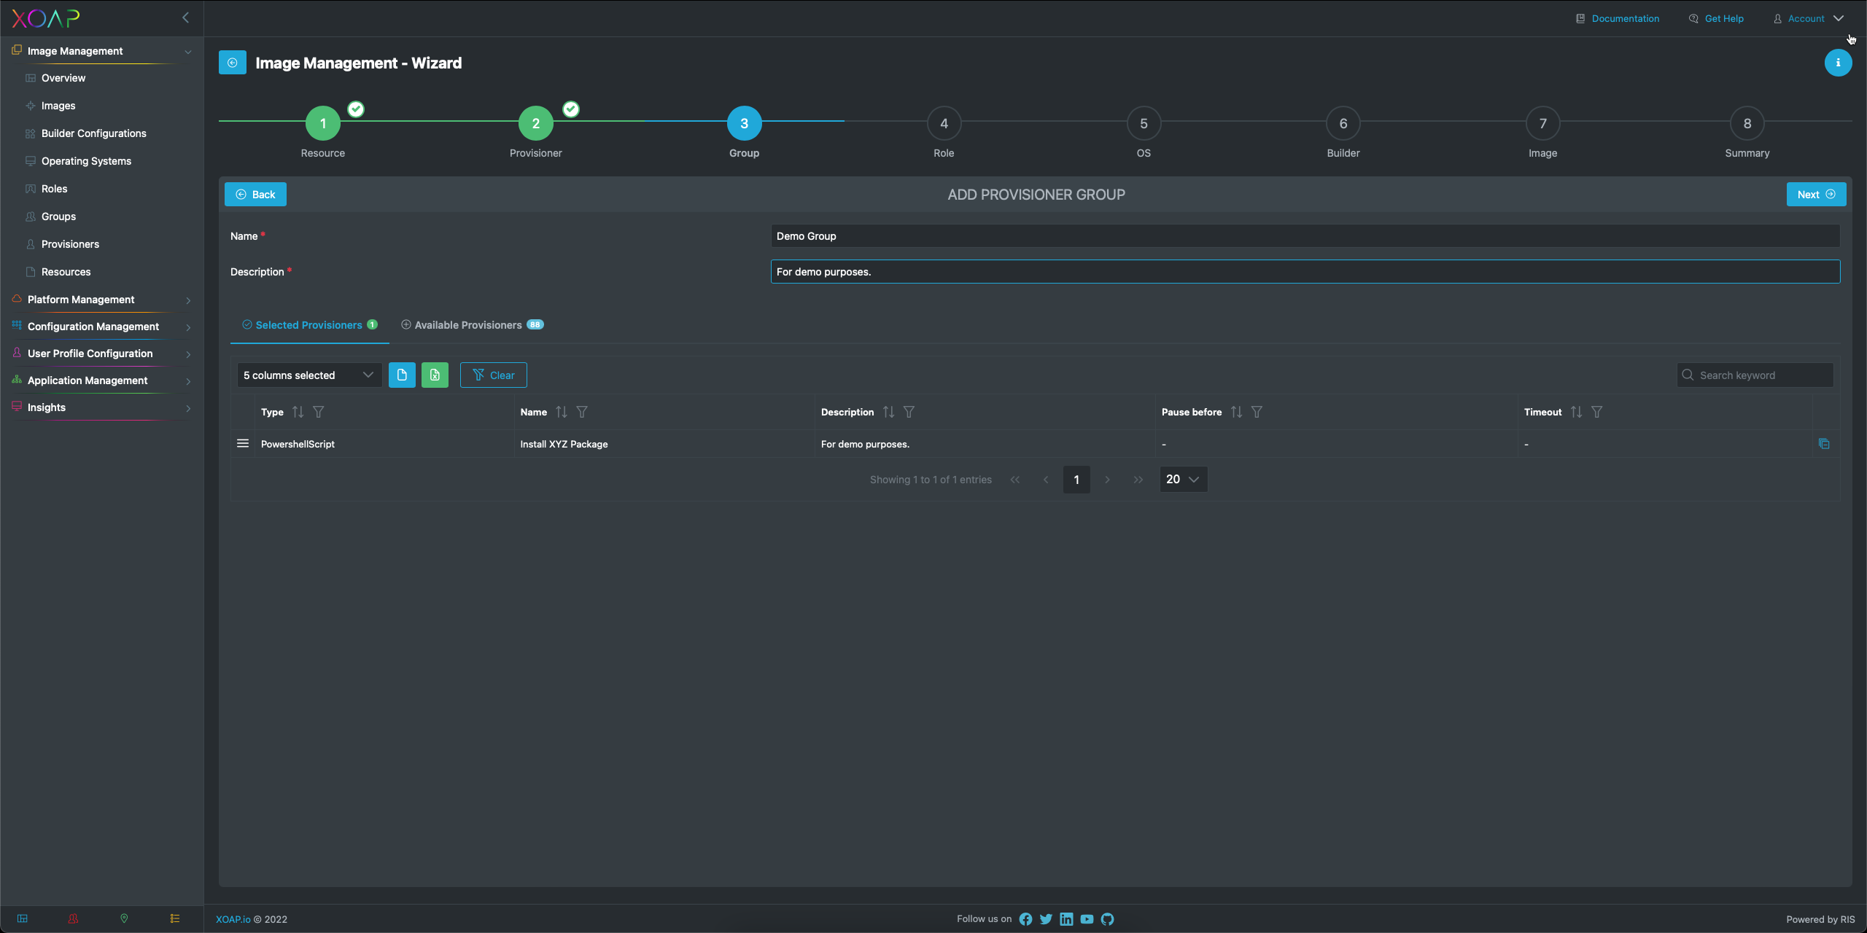
Task: Click the back arrow icon beside Wizard title
Action: [232, 63]
